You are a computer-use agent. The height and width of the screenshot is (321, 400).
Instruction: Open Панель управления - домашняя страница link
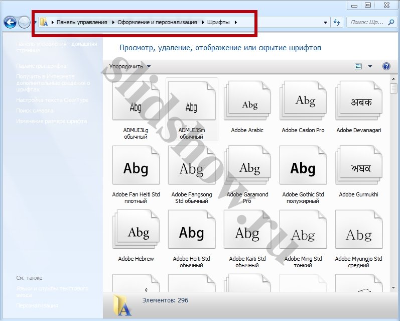point(57,47)
